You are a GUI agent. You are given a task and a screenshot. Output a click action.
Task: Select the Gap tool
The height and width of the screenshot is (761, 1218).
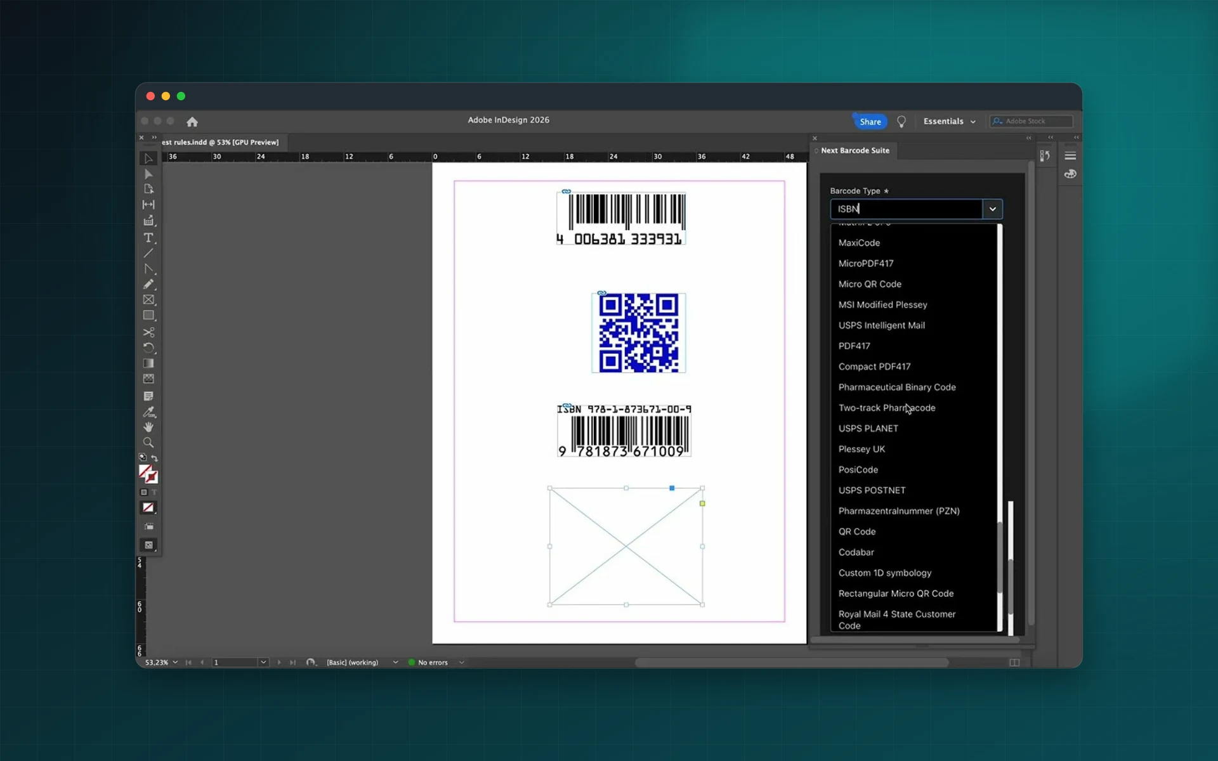pyautogui.click(x=148, y=204)
